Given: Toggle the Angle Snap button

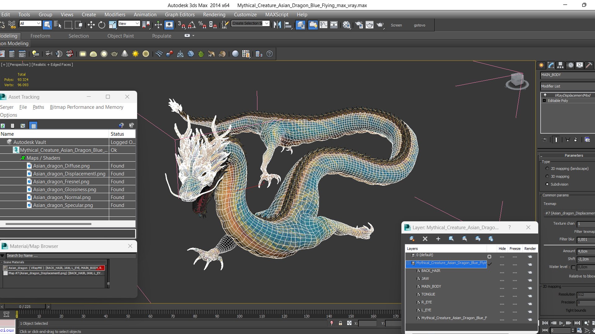Looking at the screenshot, I should [192, 25].
